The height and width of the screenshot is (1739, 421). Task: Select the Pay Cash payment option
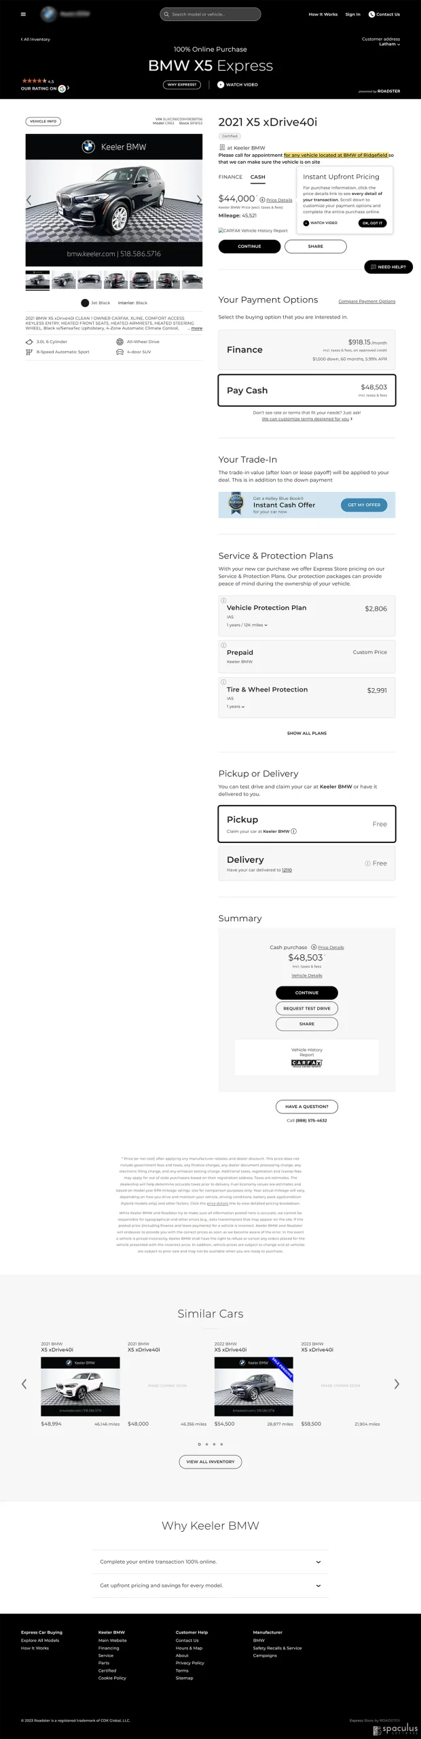pyautogui.click(x=307, y=391)
